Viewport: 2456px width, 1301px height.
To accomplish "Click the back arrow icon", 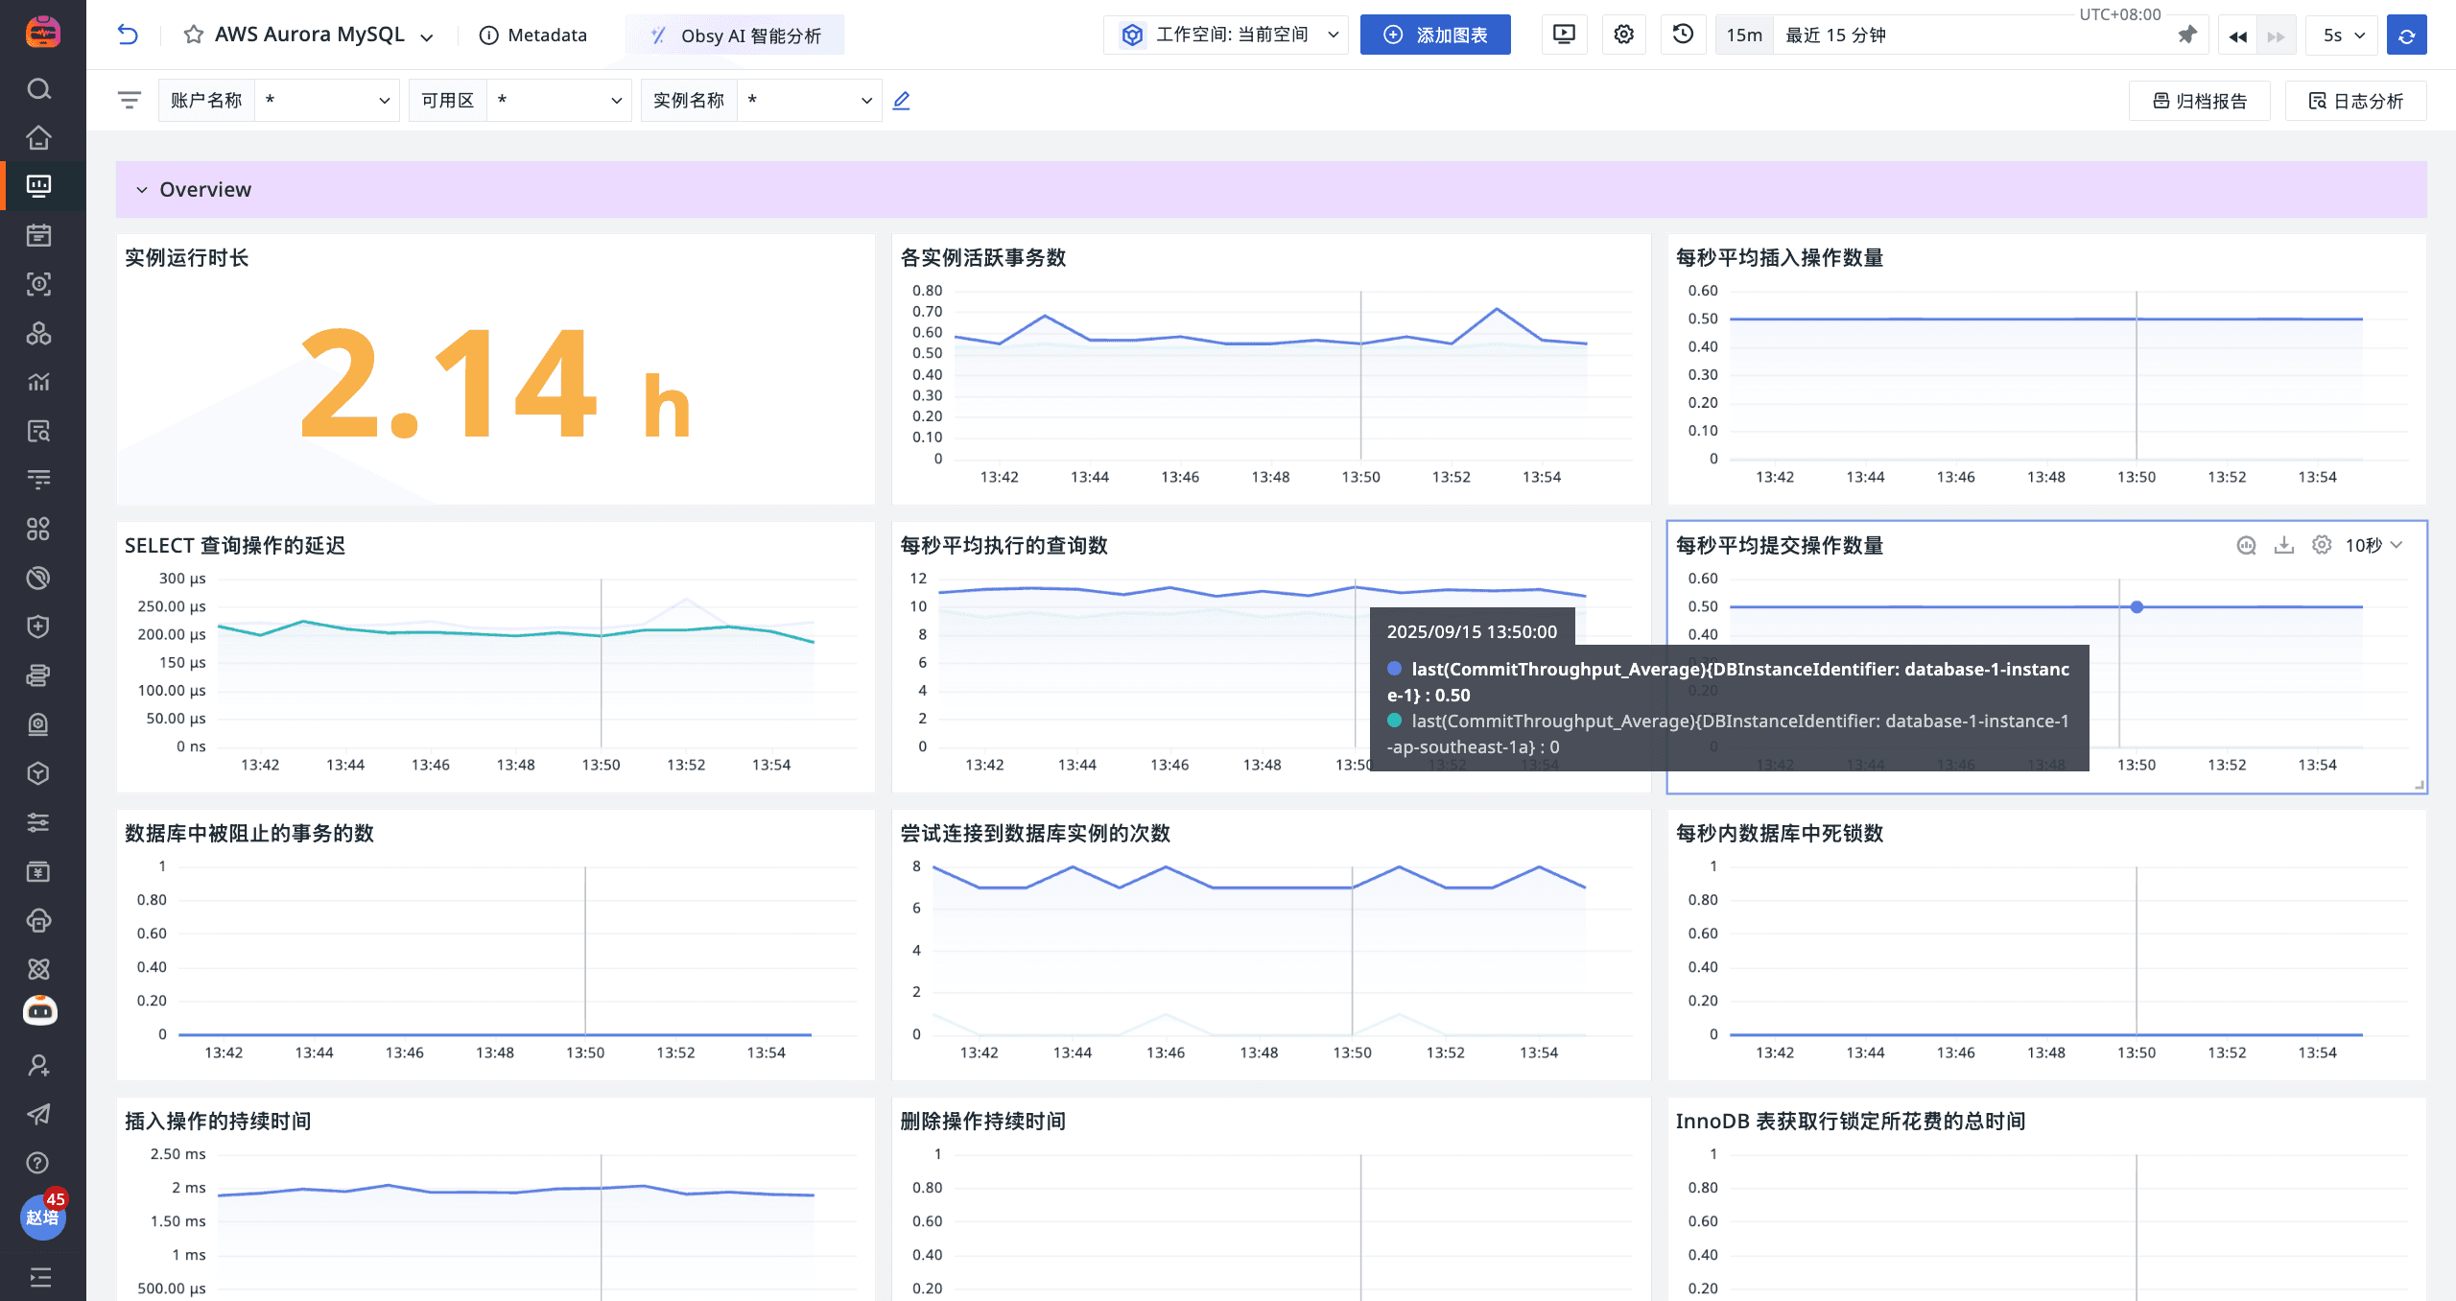I will coord(128,35).
